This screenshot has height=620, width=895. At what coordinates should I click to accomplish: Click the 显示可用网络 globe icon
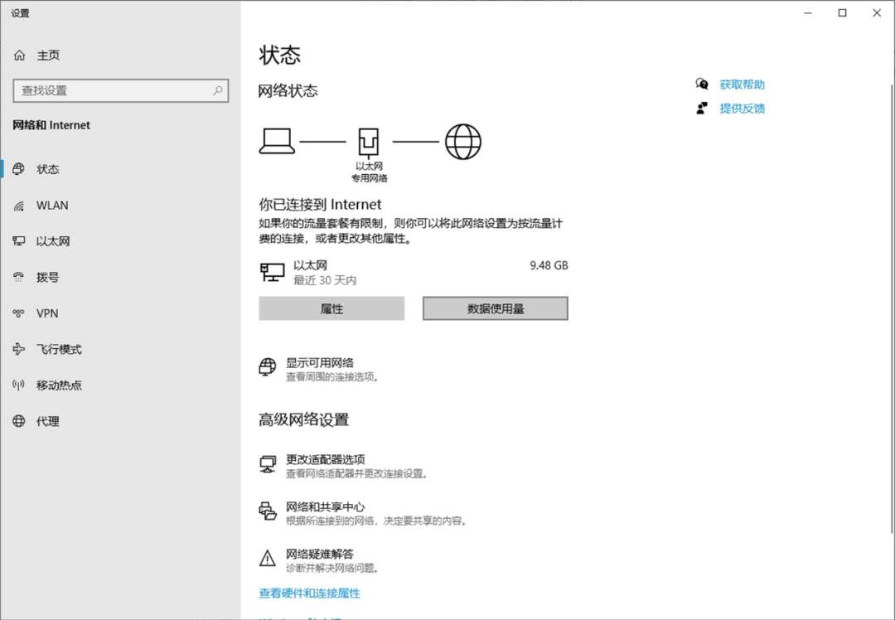(267, 367)
